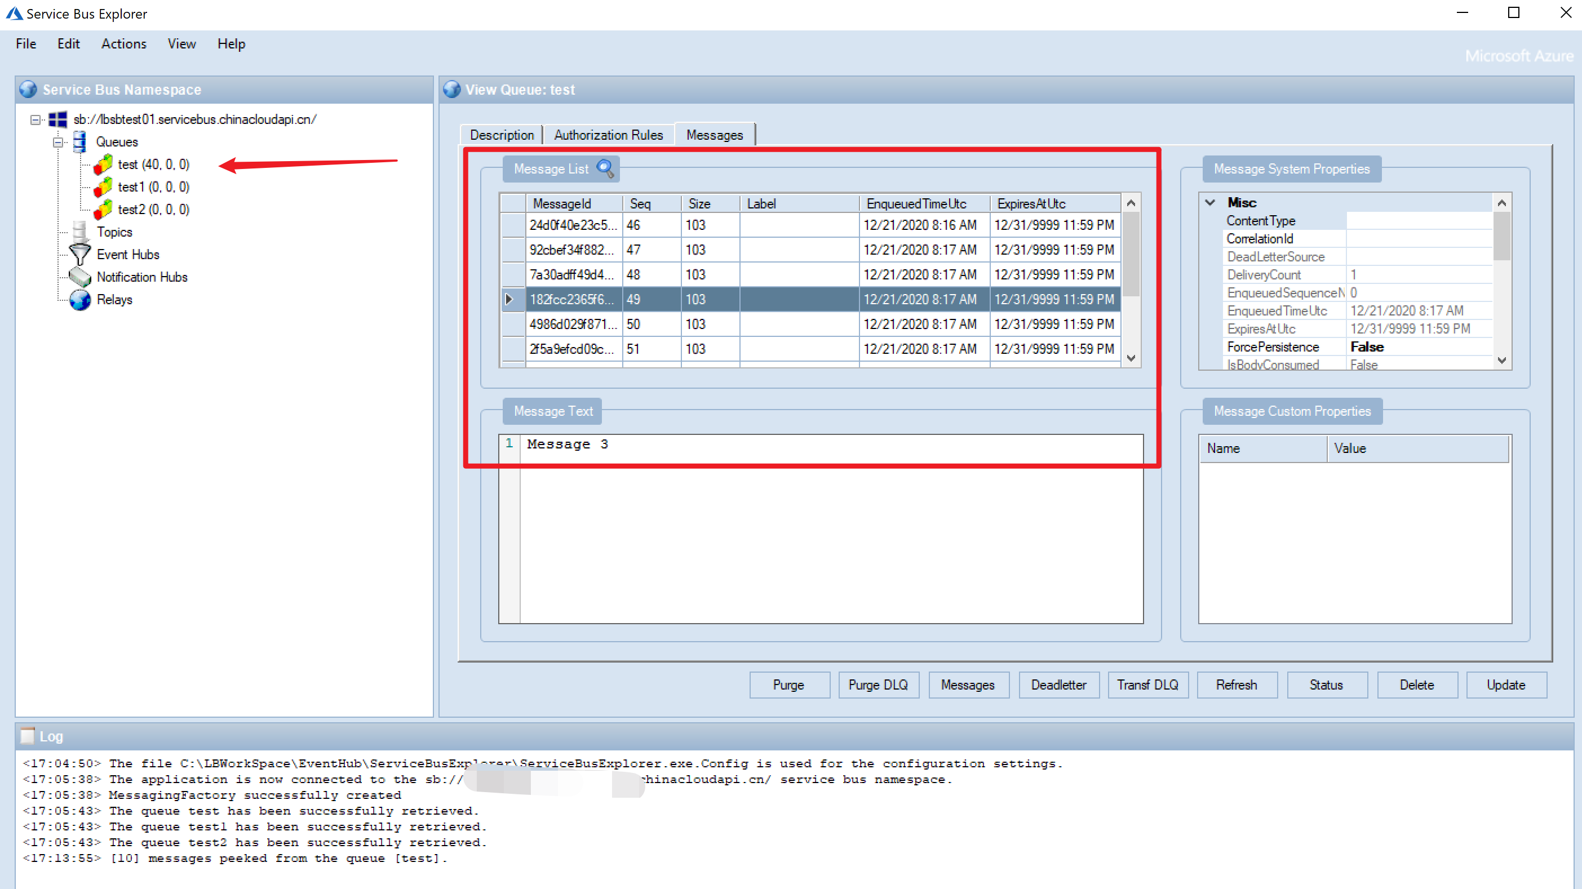Click the namespace Windows logo icon
Image resolution: width=1582 pixels, height=889 pixels.
tap(57, 119)
